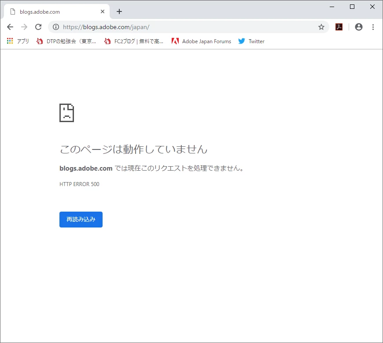
Task: Open the DTPの勉強会 bookmark
Action: [66, 41]
